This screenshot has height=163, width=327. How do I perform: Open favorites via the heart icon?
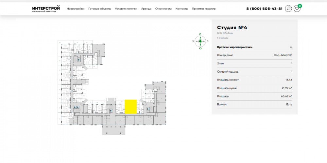(x=297, y=9)
